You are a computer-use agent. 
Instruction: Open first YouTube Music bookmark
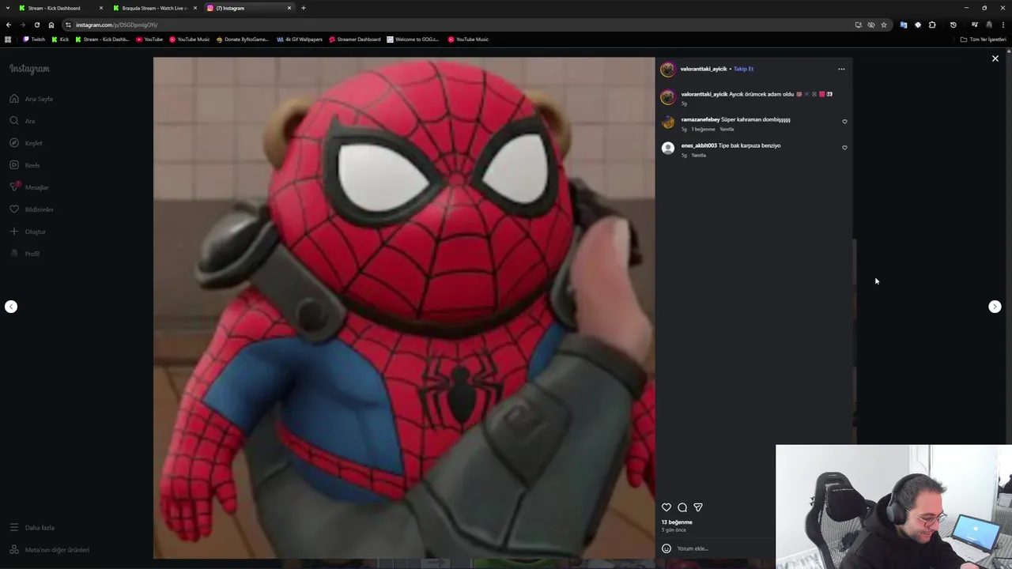[190, 40]
